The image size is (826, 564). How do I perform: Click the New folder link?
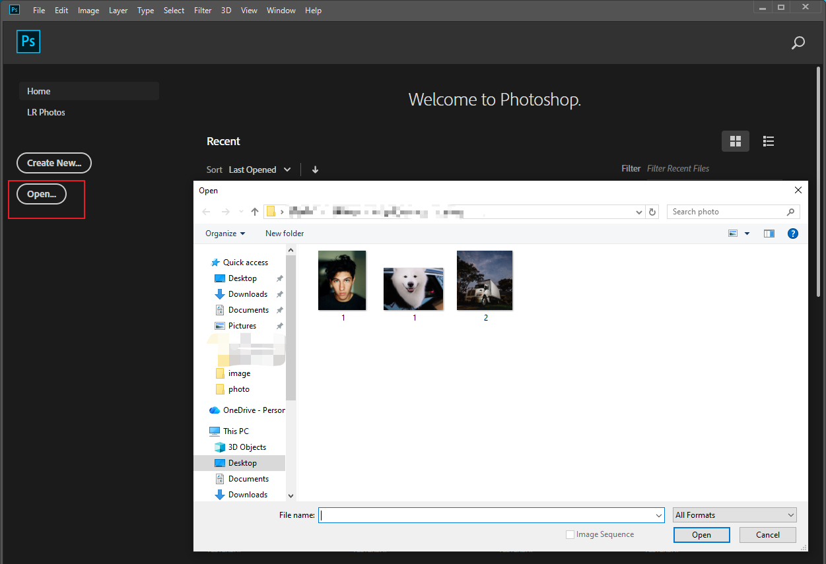[x=285, y=233]
